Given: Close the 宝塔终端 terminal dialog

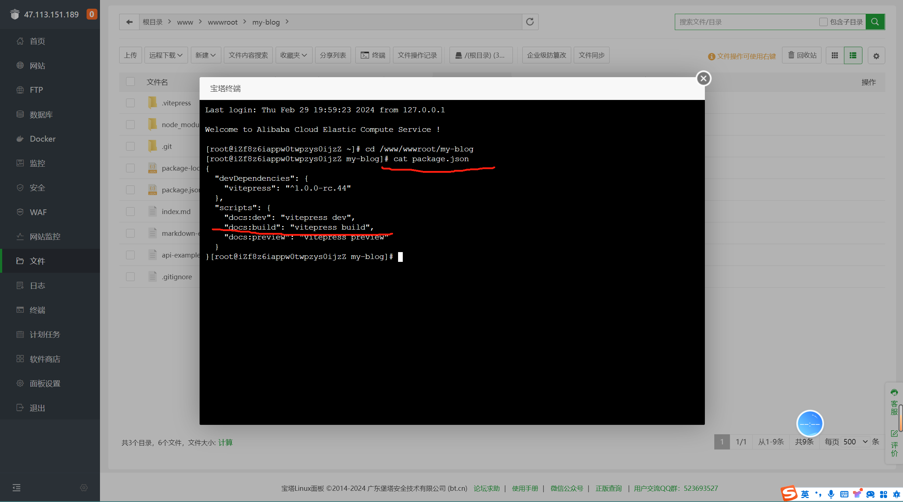Looking at the screenshot, I should click(704, 78).
